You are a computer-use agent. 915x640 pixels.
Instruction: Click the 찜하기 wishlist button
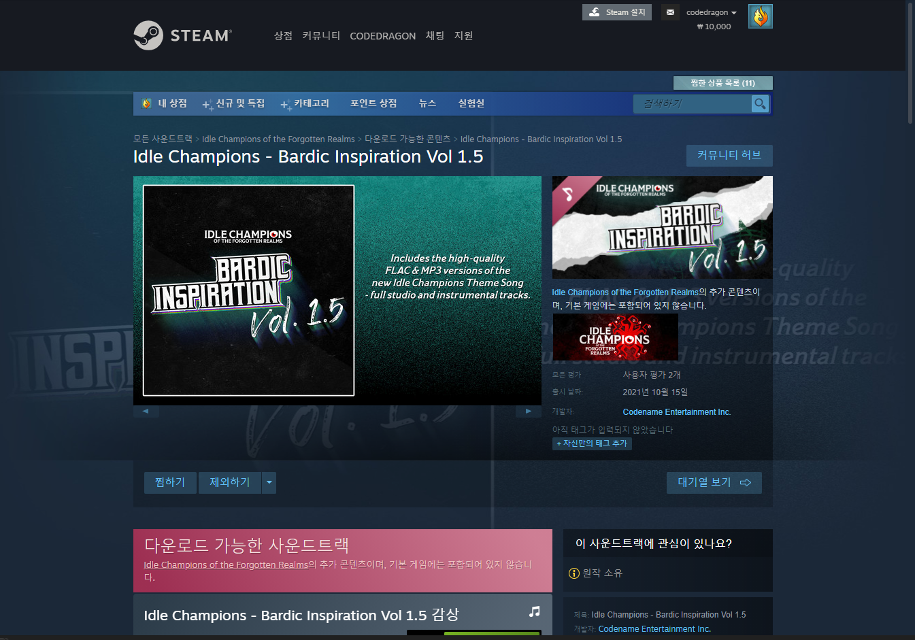[170, 482]
